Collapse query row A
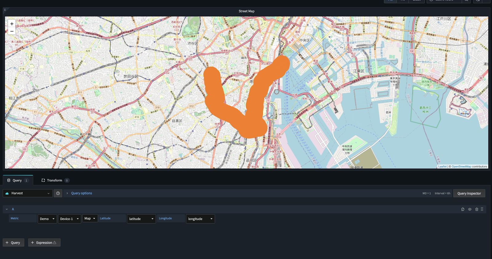 [7, 209]
